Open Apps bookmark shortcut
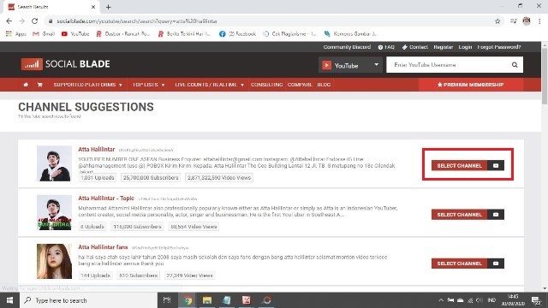 (x=15, y=34)
